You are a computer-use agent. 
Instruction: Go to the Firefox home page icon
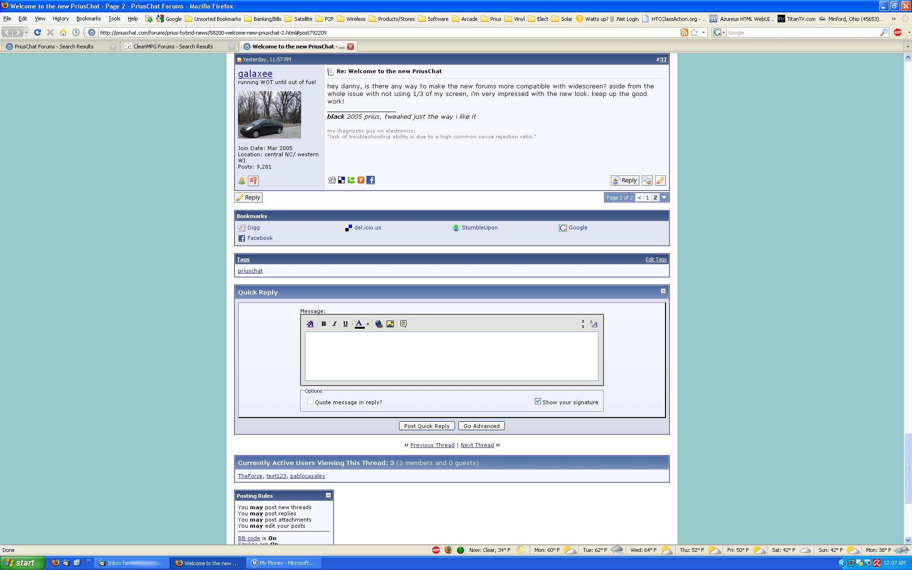pos(63,32)
